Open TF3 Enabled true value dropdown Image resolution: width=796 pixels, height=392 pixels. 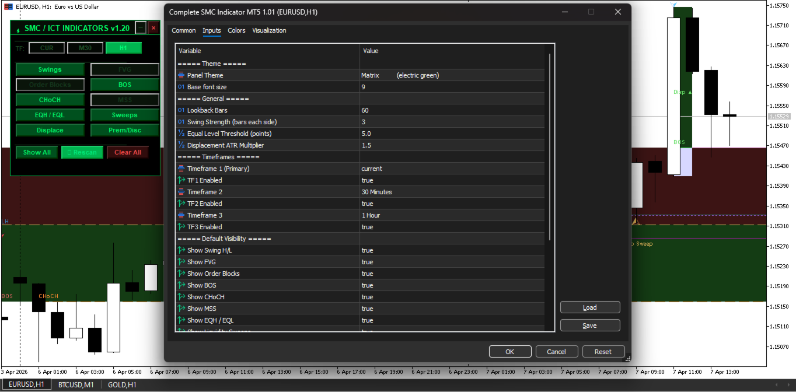(x=452, y=227)
